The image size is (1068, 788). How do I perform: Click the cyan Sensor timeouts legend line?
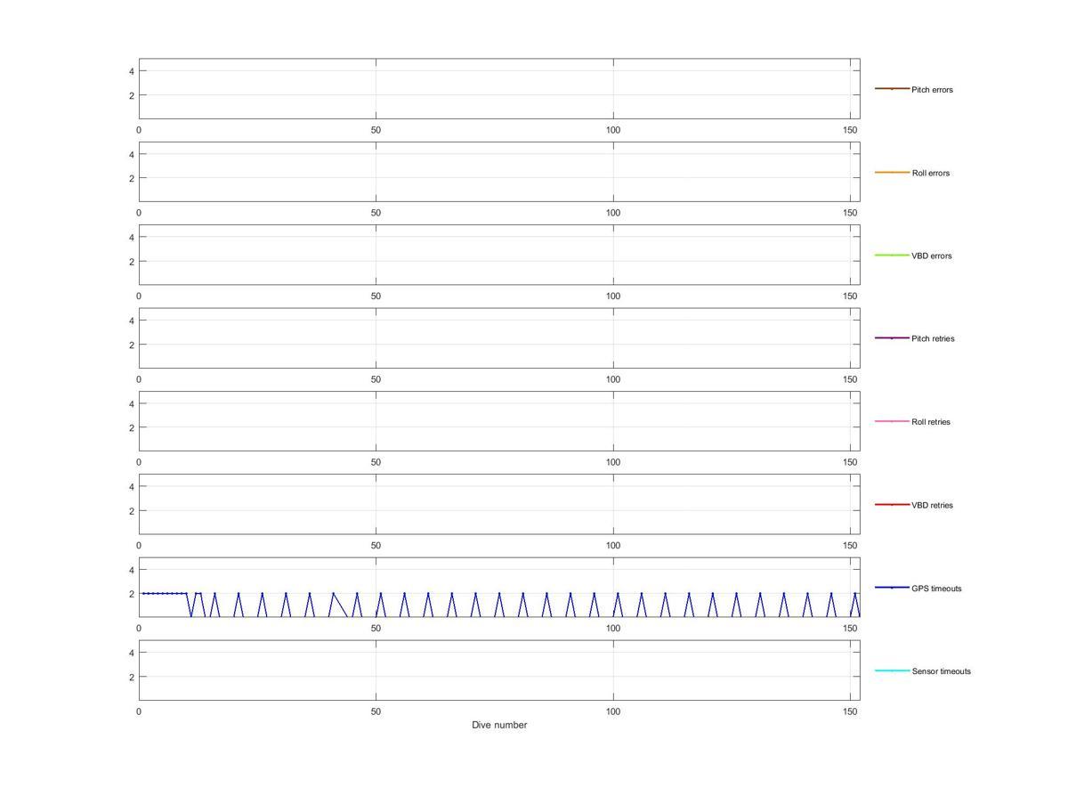(892, 670)
